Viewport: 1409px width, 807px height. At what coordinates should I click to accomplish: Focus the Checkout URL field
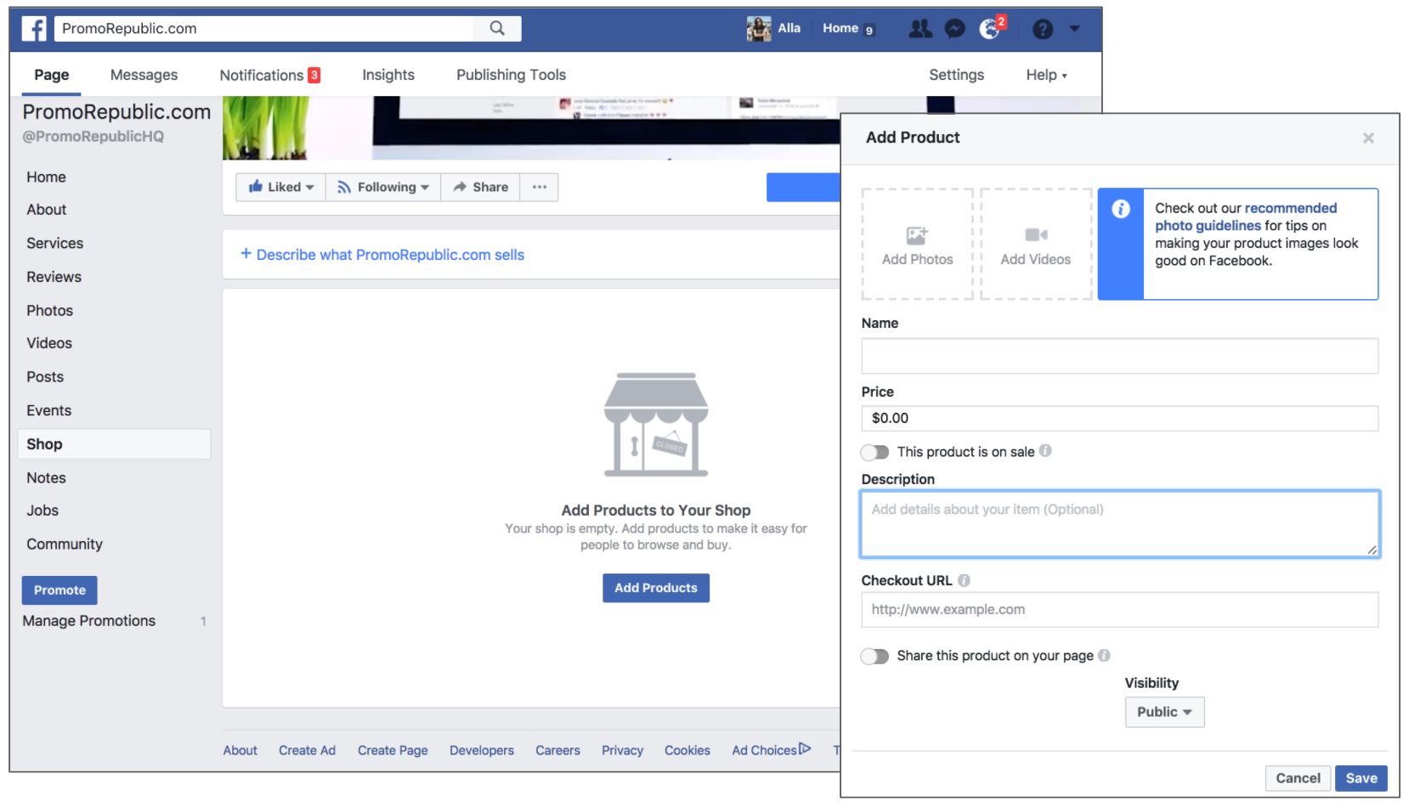pos(1119,610)
